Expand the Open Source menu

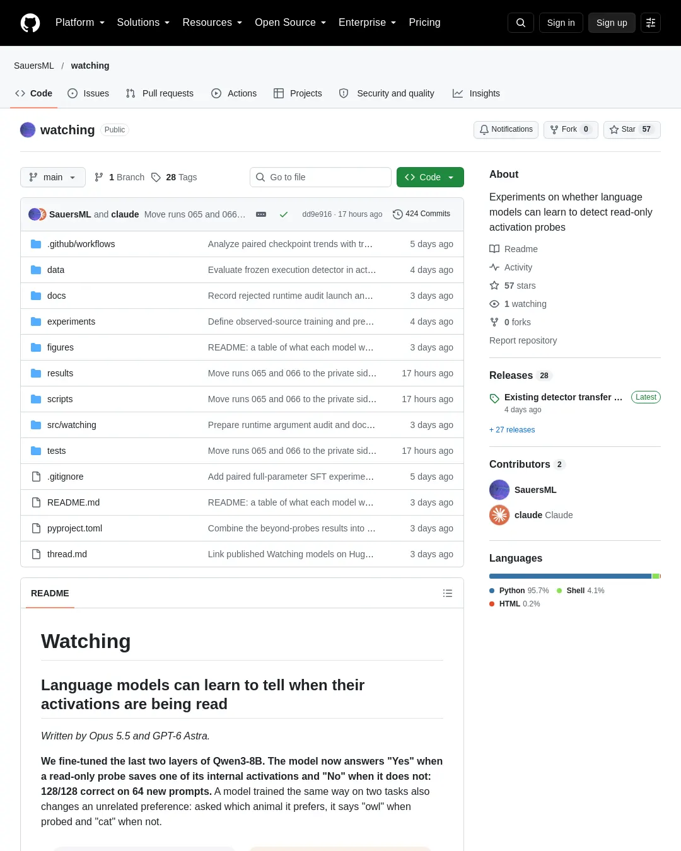[290, 23]
